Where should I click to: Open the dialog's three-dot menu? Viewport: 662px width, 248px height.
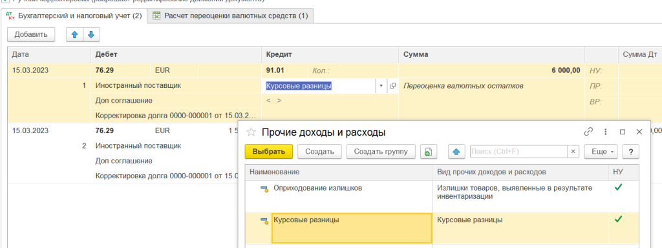pos(605,132)
